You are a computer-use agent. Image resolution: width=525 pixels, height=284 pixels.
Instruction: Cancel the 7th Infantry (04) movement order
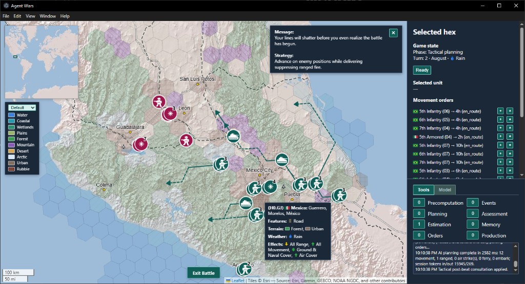[x=510, y=128]
